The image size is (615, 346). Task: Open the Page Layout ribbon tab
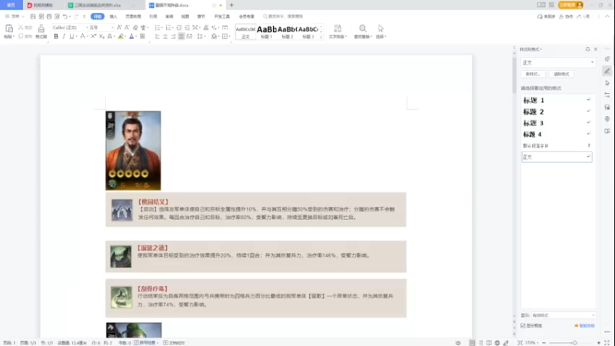pyautogui.click(x=133, y=16)
